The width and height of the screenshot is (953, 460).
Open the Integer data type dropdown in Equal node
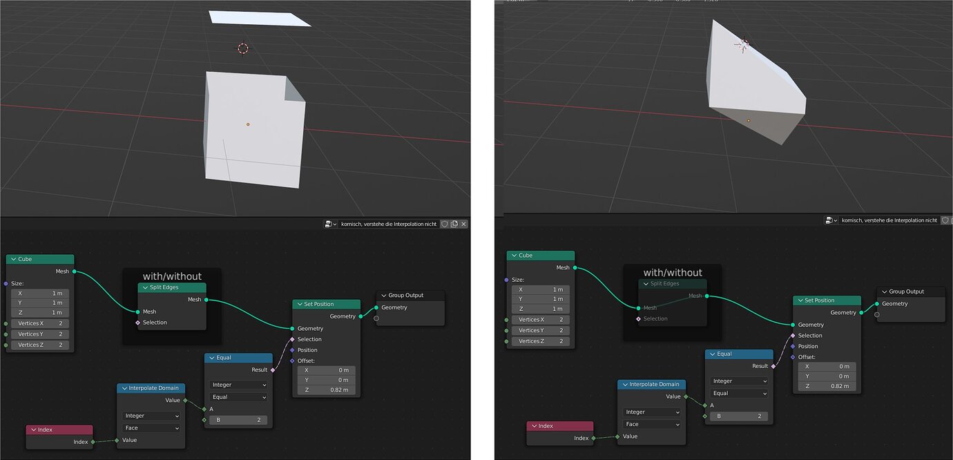(x=238, y=385)
